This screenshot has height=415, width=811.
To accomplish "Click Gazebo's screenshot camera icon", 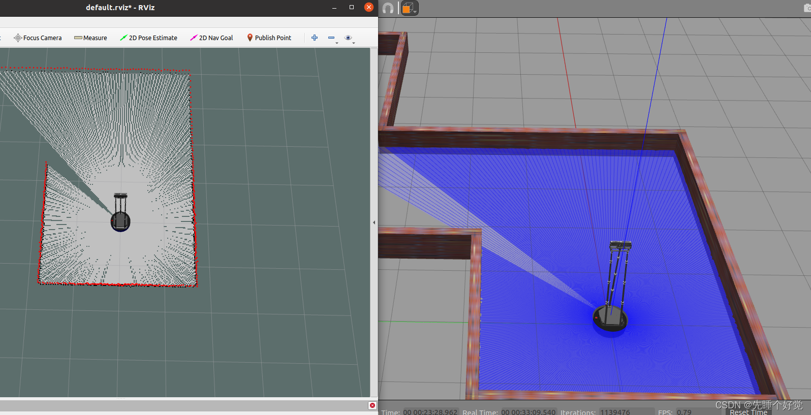I will point(807,8).
